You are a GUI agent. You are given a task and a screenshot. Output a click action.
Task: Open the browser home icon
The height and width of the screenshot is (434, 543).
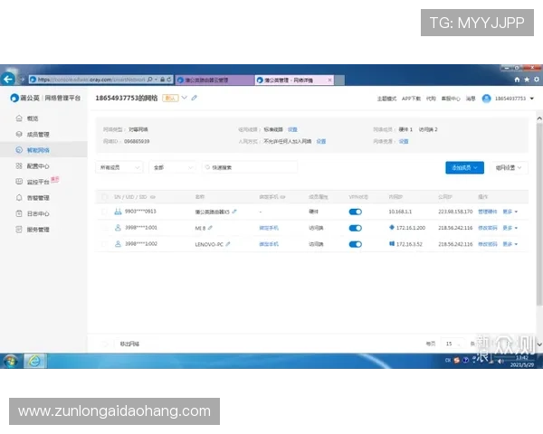pos(517,80)
